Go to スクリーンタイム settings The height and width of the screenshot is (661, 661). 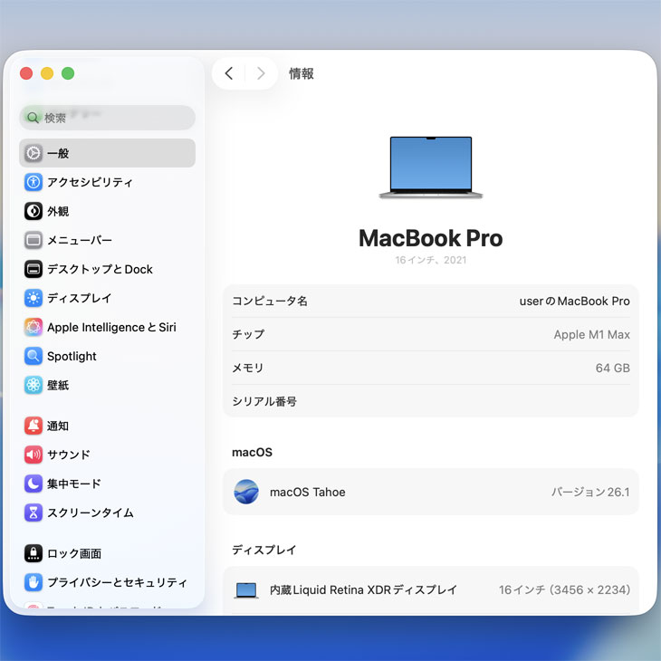pyautogui.click(x=90, y=513)
